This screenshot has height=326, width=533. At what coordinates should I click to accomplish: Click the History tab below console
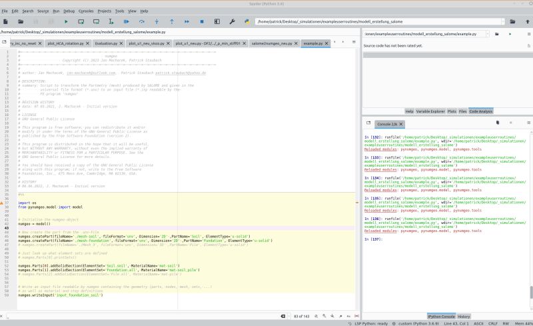(464, 316)
